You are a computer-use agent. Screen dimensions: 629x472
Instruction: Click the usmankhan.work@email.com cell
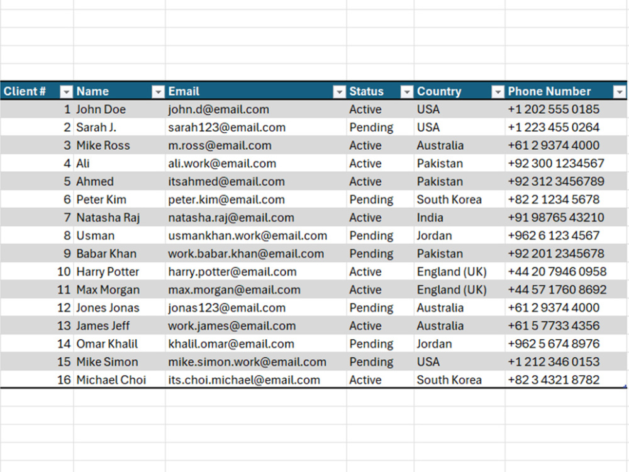(256, 235)
